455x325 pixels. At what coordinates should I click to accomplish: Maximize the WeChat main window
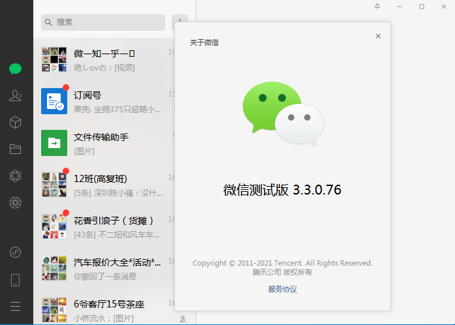pos(422,7)
